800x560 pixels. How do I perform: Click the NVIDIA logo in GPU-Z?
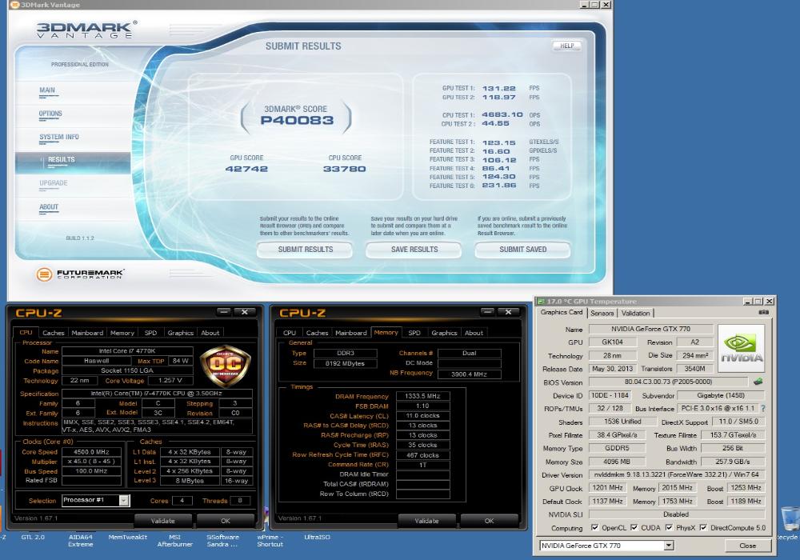(742, 348)
